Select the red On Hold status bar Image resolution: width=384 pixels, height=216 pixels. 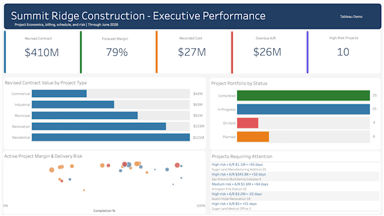tap(247, 123)
